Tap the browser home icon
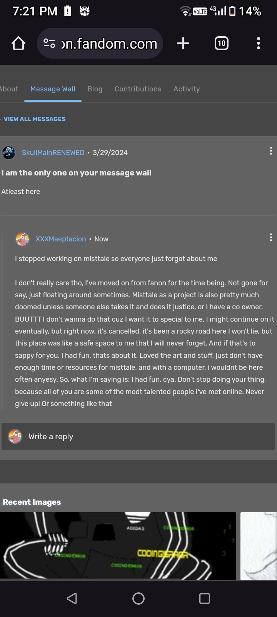The width and height of the screenshot is (277, 617). pyautogui.click(x=18, y=44)
